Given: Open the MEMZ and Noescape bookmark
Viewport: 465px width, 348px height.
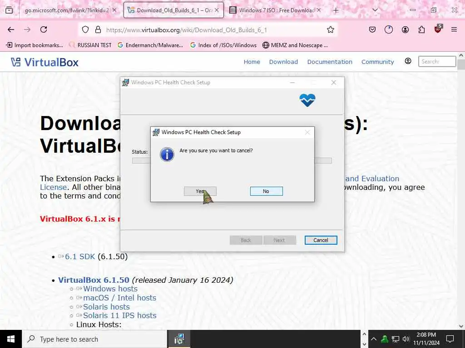Looking at the screenshot, I should (x=295, y=45).
